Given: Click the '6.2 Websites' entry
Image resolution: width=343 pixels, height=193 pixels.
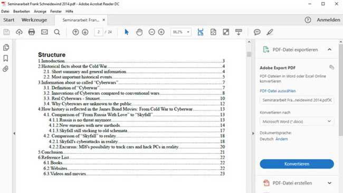Looking at the screenshot, I should (x=134, y=168).
